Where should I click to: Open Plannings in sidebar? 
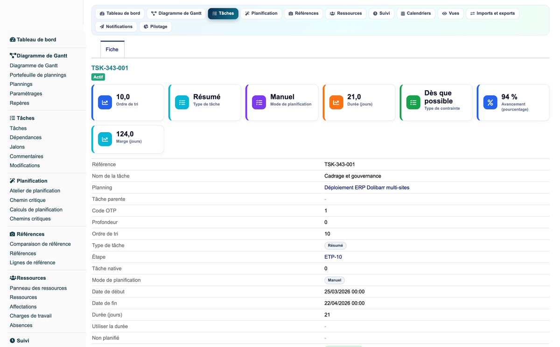(21, 85)
